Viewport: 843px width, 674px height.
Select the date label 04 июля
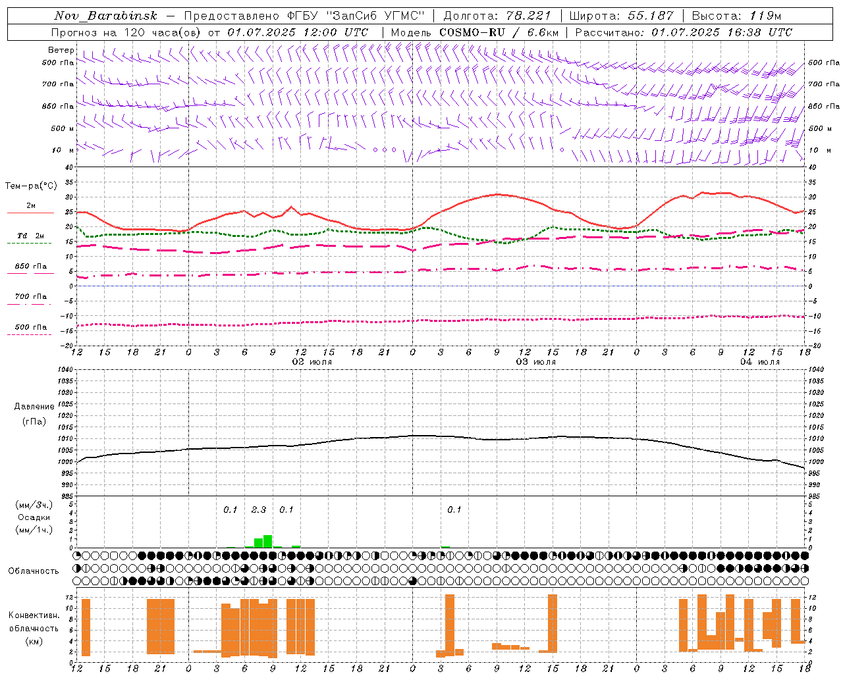click(759, 362)
